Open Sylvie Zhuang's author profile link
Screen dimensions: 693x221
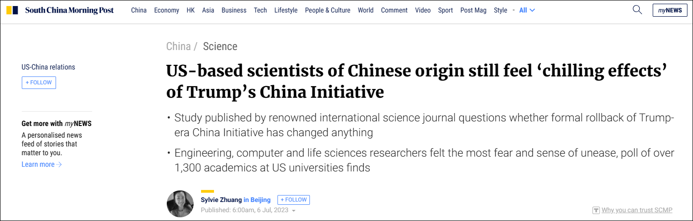221,200
